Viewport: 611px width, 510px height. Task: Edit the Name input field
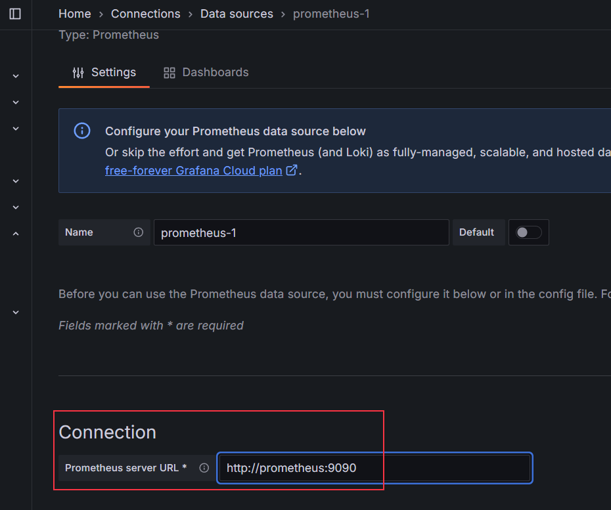[x=301, y=232]
